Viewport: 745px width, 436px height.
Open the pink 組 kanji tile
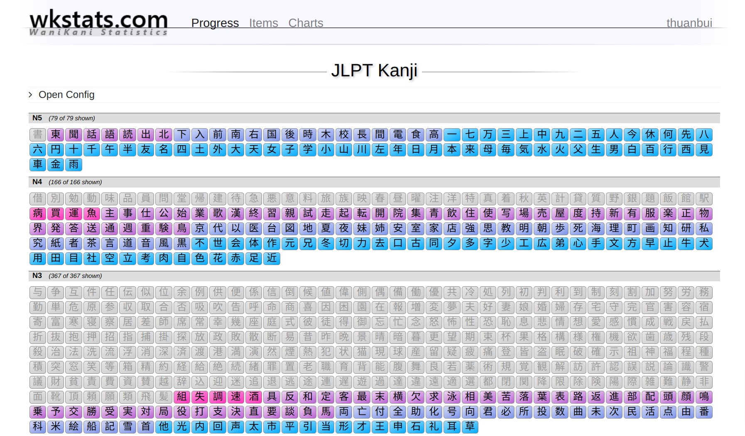[182, 397]
